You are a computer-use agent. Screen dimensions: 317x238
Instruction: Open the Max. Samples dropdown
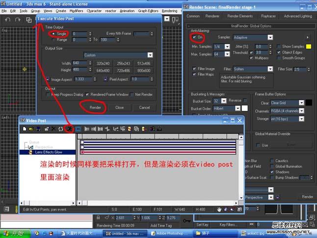coord(227,54)
